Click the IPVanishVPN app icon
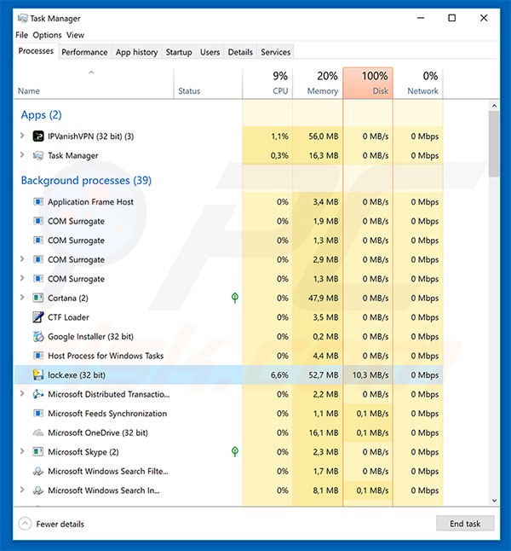 (38, 136)
